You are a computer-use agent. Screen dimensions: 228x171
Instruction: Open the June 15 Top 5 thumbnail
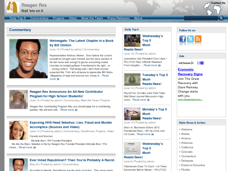point(132,40)
